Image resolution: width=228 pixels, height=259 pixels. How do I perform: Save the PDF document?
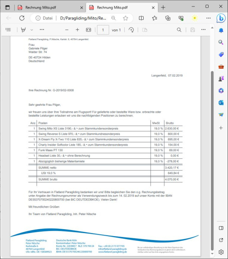tap(193, 30)
